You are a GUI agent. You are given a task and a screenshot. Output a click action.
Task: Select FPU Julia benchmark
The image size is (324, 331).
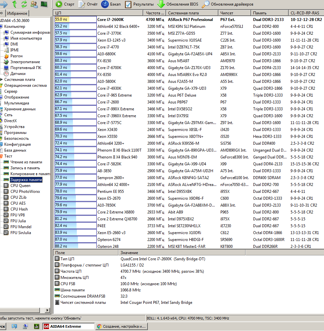pos(15,221)
